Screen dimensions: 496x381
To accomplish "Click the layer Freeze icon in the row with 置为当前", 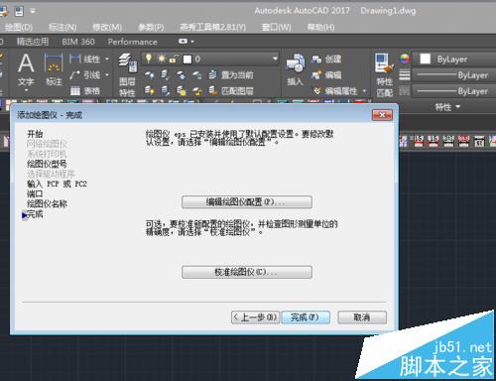I will pyautogui.click(x=181, y=75).
